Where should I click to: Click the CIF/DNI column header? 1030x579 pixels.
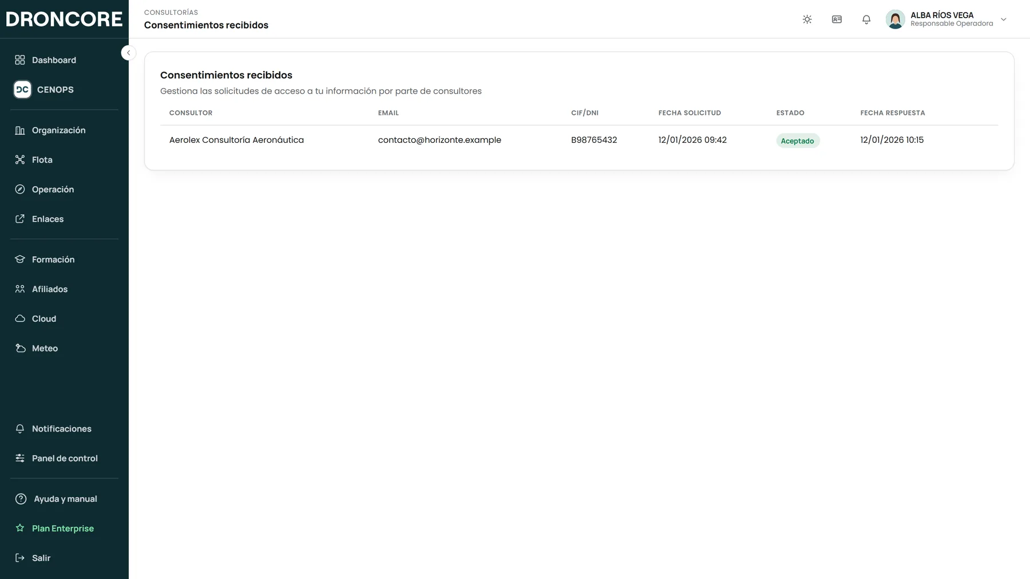coord(585,113)
